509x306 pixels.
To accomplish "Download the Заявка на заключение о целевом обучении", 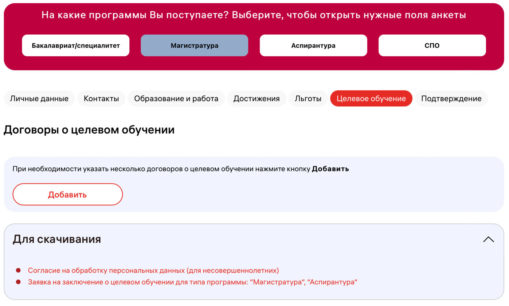I will tap(193, 281).
